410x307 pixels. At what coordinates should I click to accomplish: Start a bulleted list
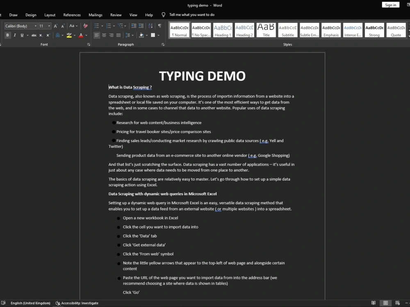point(96,26)
